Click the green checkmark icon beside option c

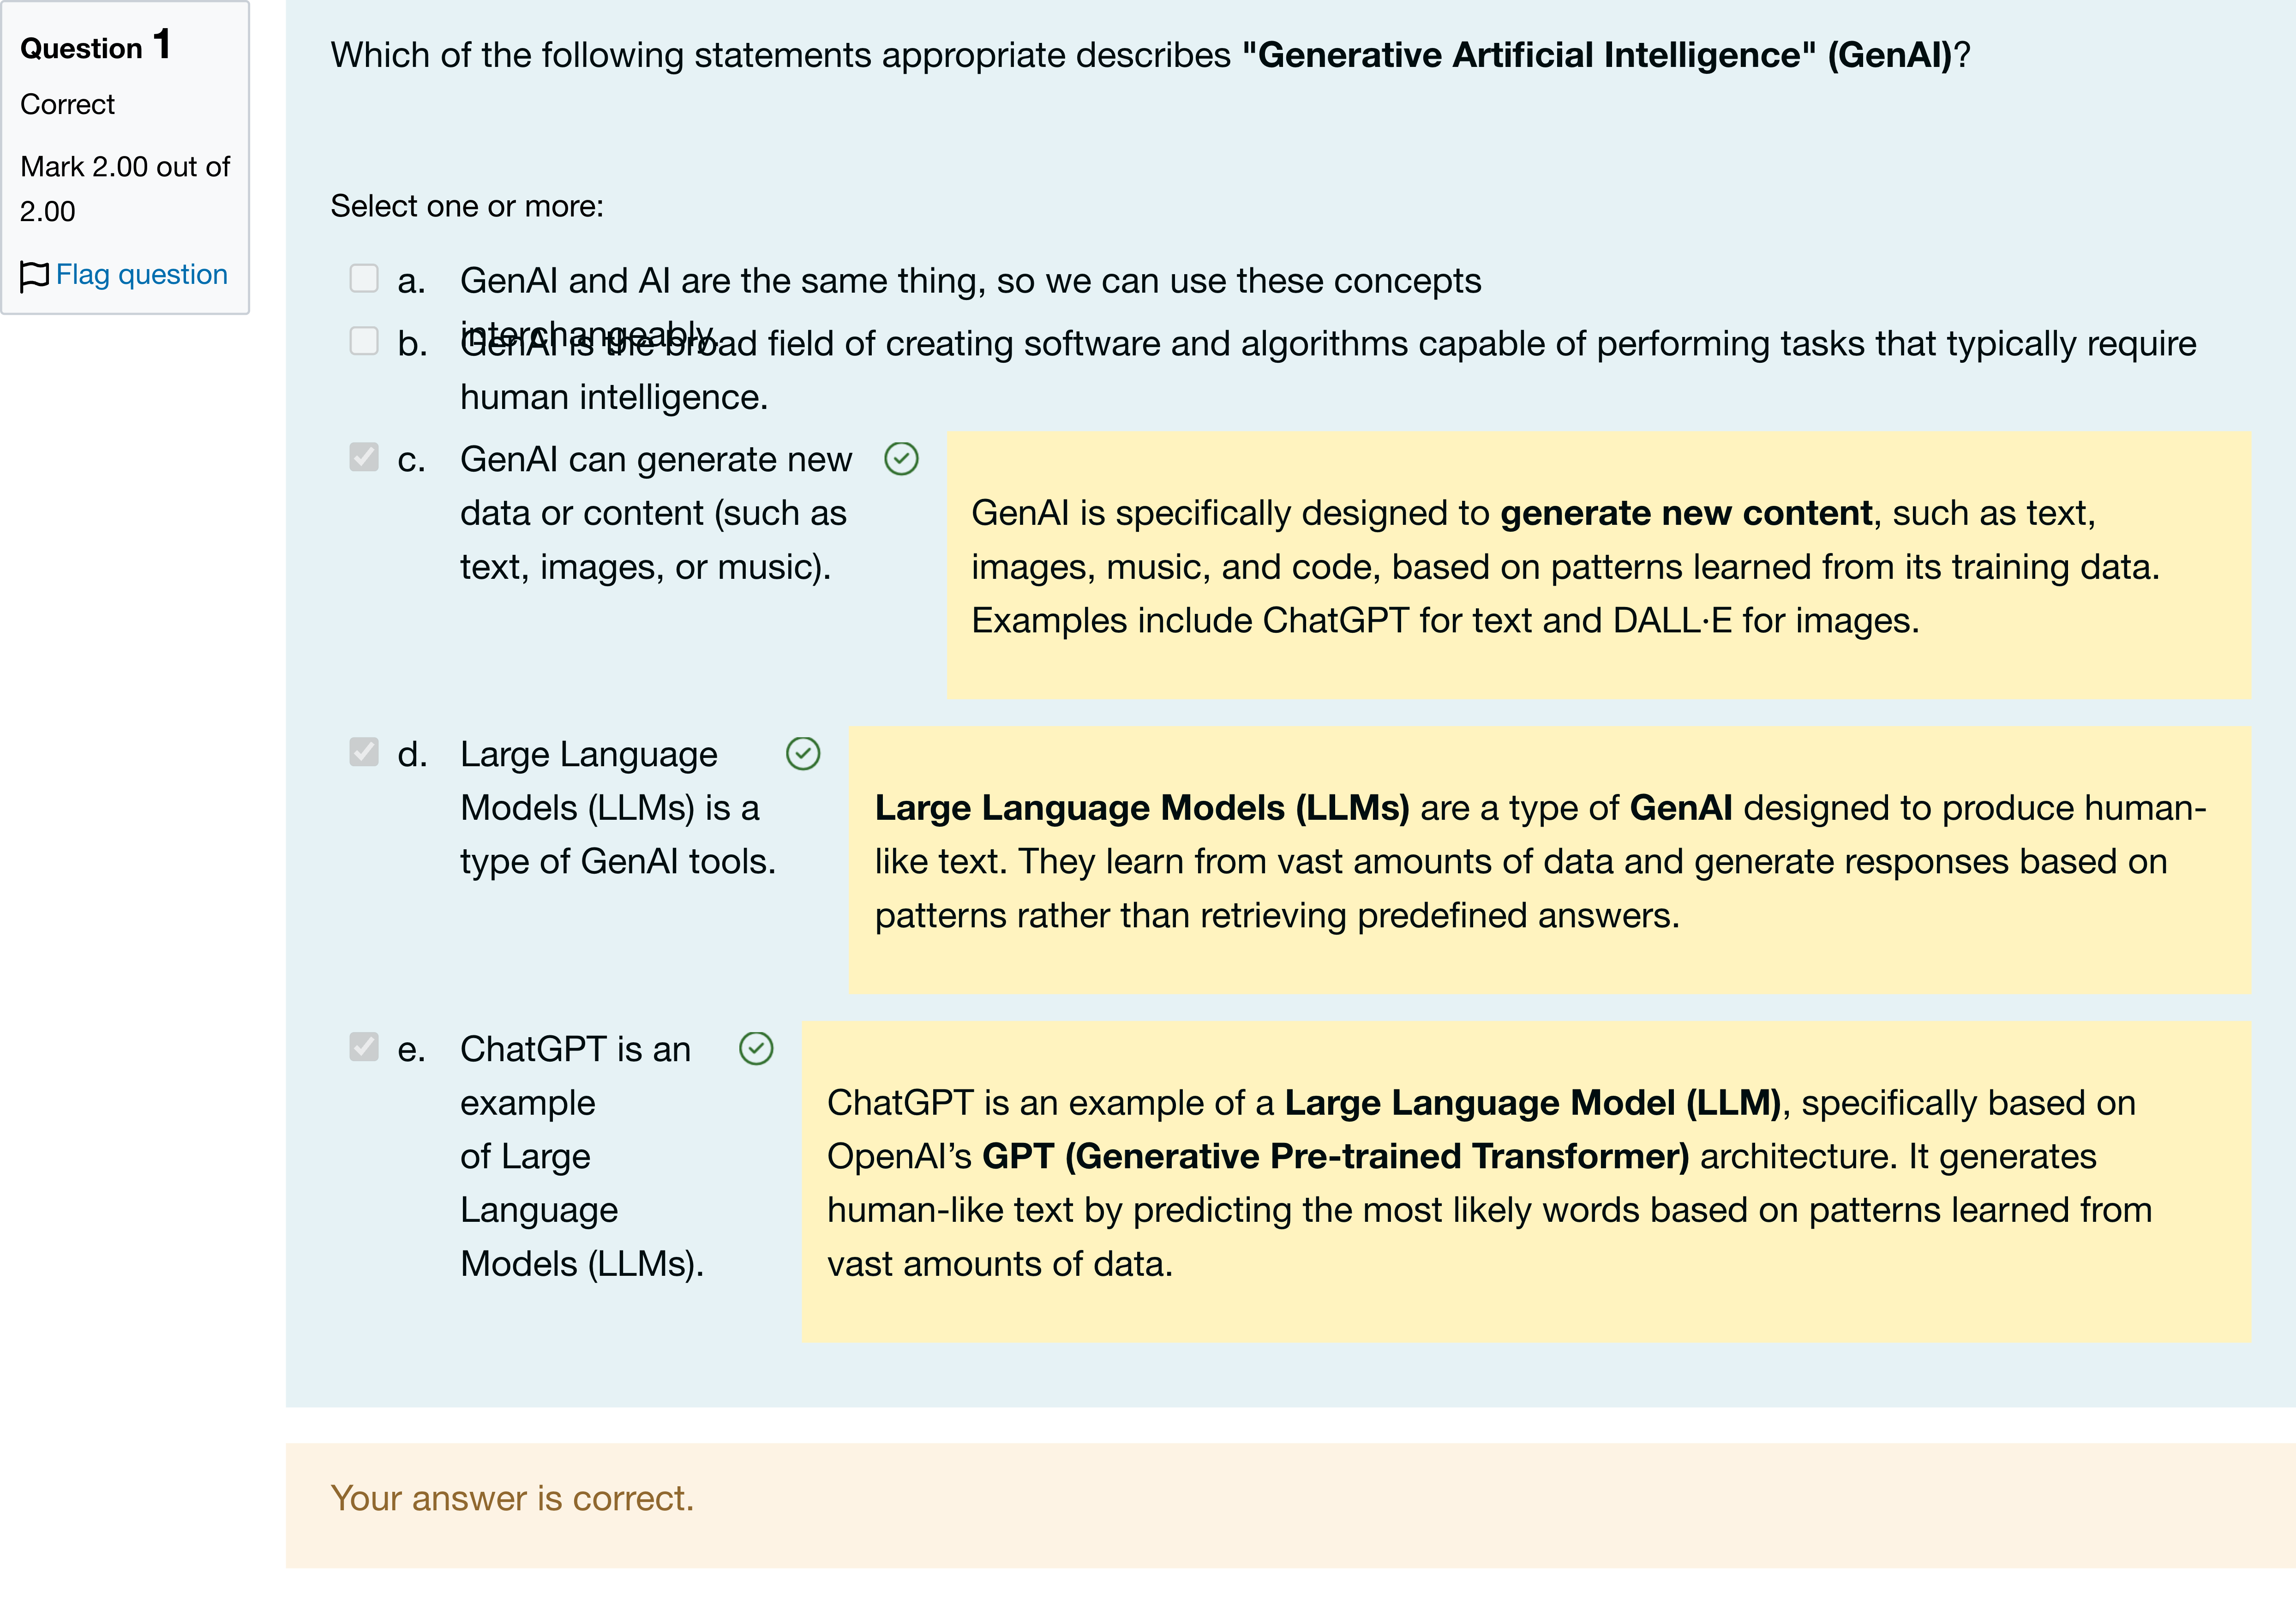(x=901, y=459)
